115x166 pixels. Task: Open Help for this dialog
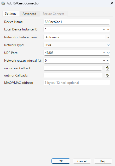(103, 161)
